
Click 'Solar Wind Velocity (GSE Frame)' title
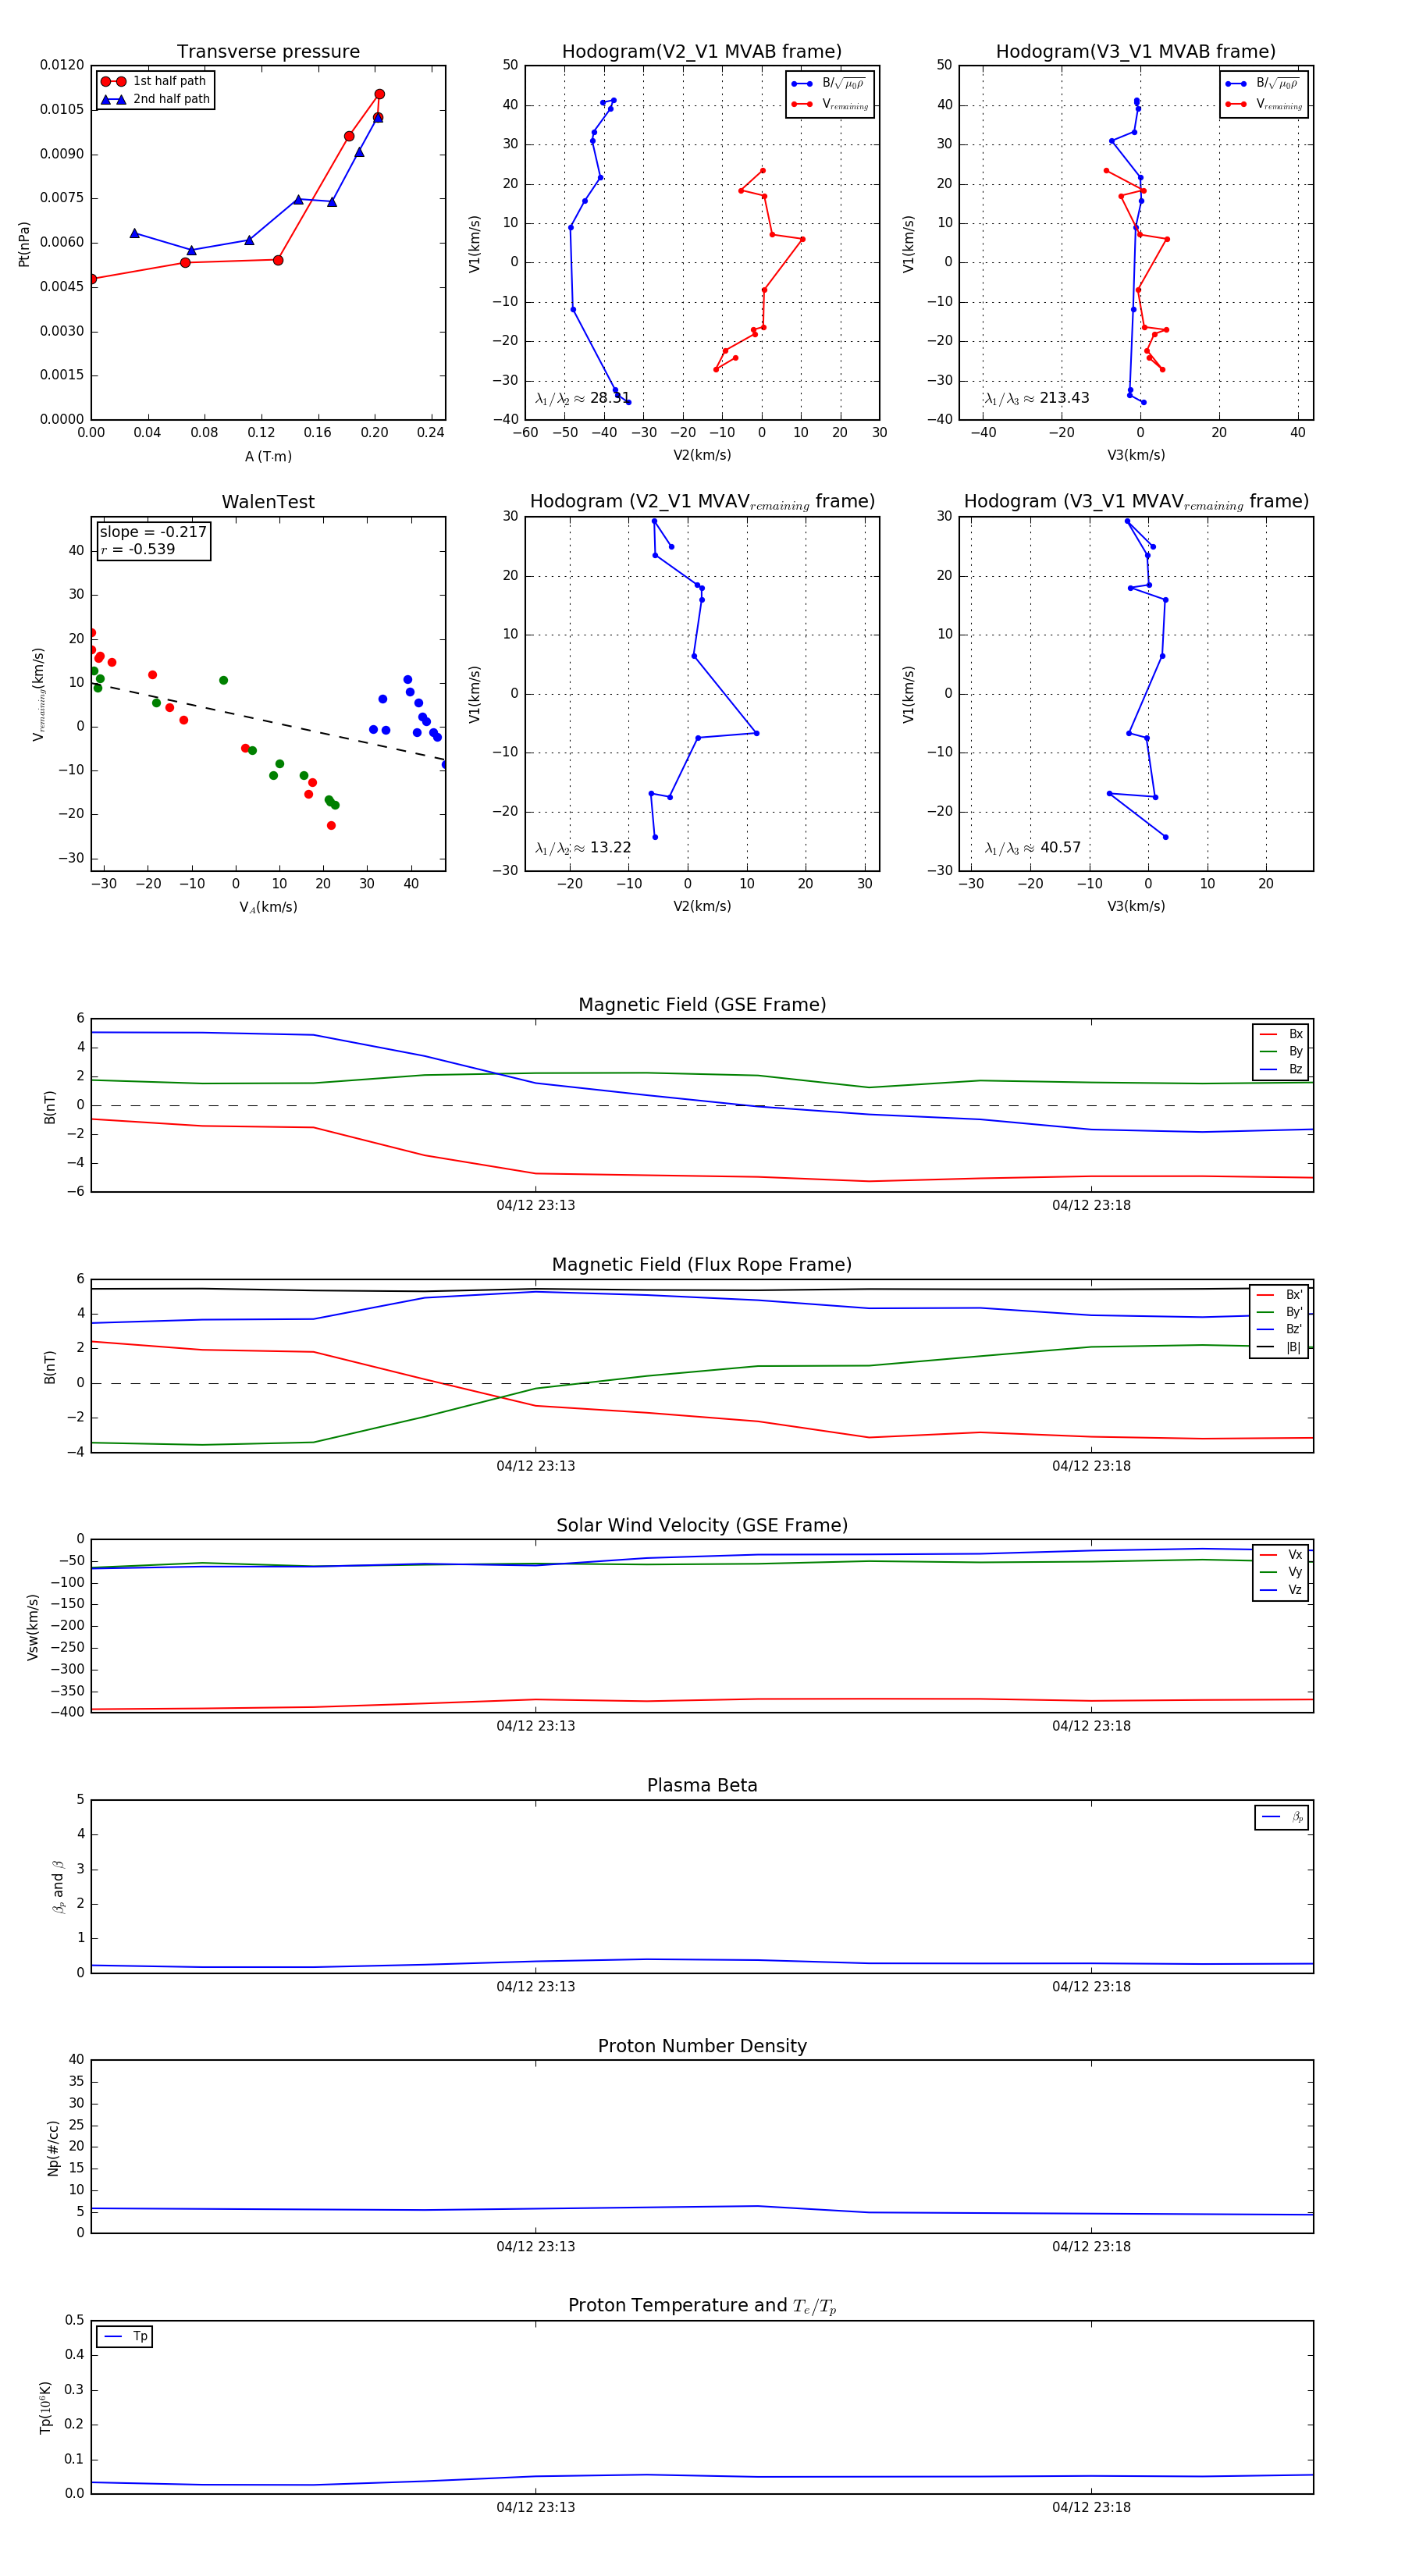tap(702, 1525)
